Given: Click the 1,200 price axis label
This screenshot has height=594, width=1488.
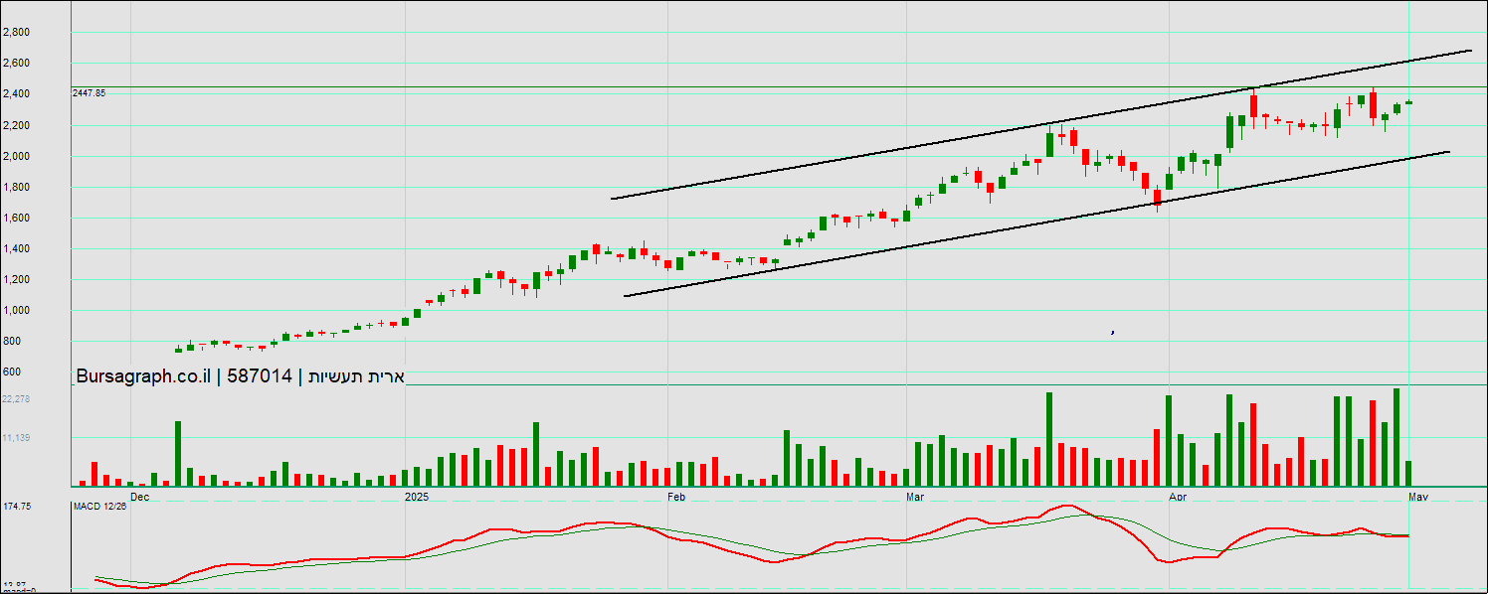Looking at the screenshot, I should click(x=16, y=279).
